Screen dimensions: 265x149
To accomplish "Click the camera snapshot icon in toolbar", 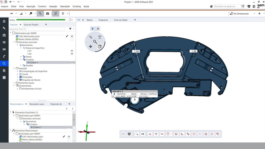I will pos(47,14).
